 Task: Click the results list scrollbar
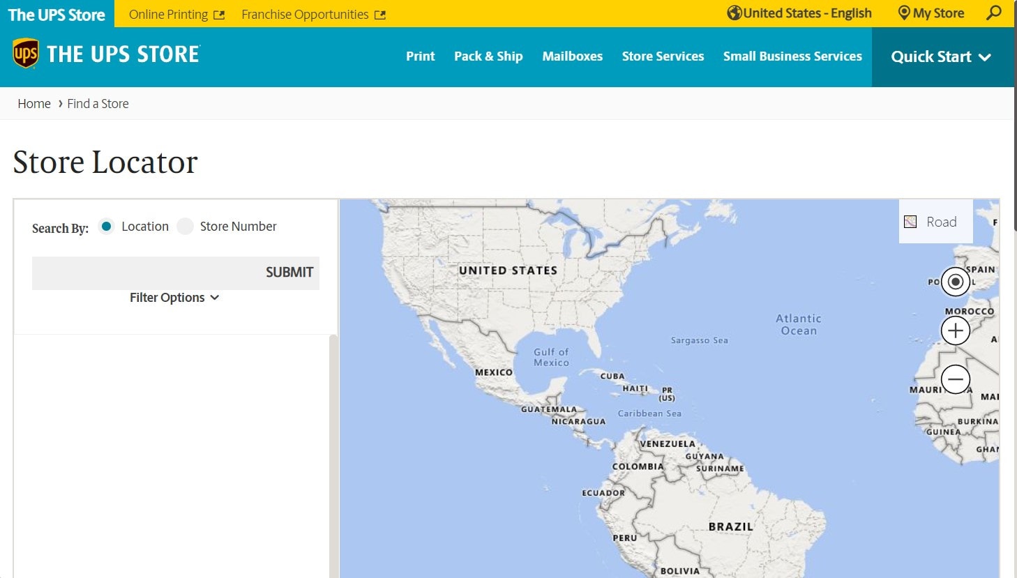[333, 456]
